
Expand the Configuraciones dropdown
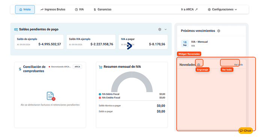coord(222,9)
